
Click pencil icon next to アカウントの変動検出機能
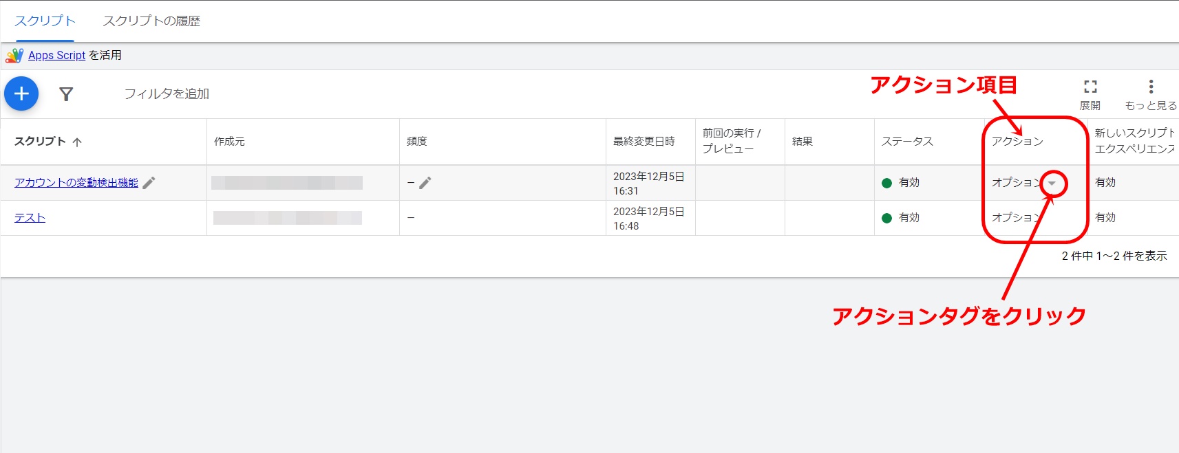(149, 182)
